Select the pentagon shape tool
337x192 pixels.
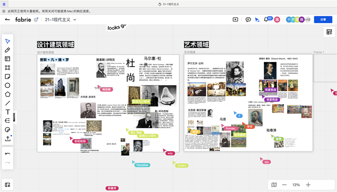(8, 94)
